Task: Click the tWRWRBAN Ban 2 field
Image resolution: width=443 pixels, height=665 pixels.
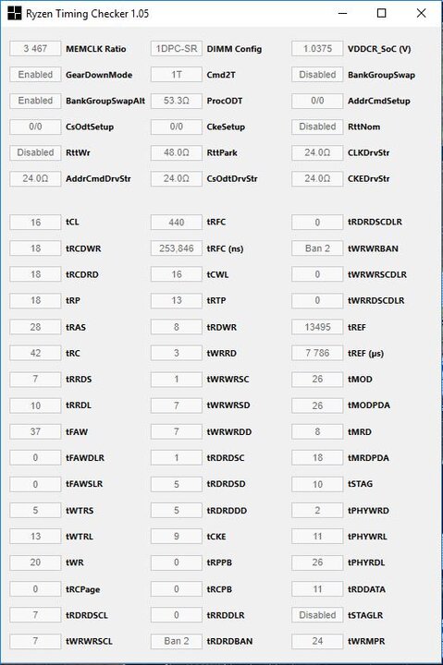Action: click(x=317, y=248)
